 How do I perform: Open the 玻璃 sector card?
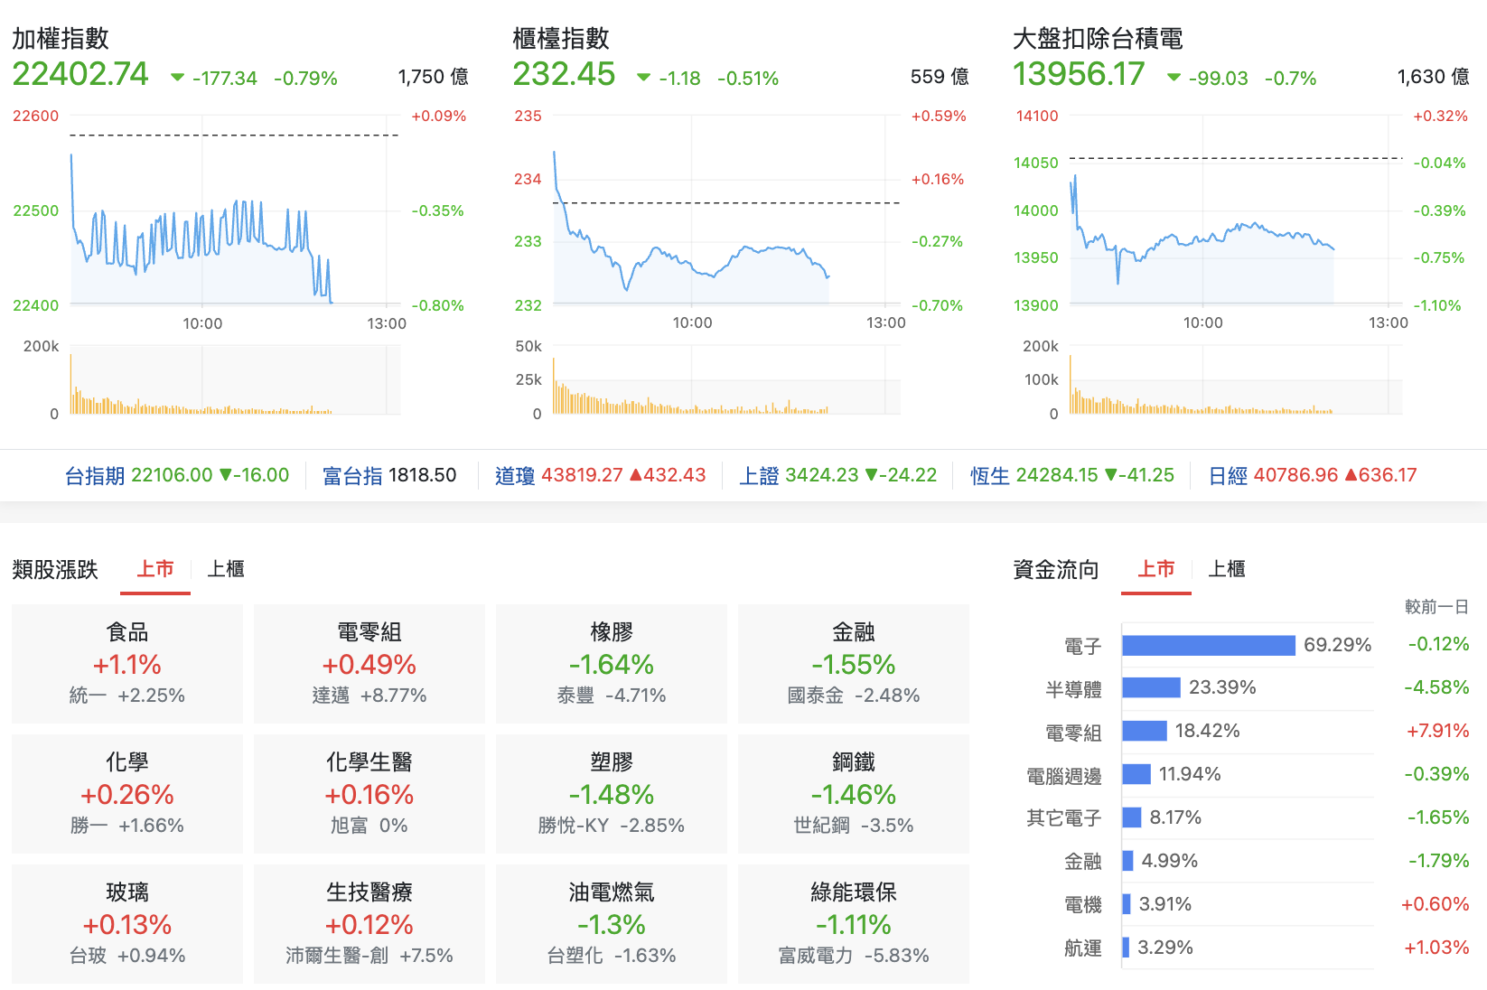coord(127,924)
